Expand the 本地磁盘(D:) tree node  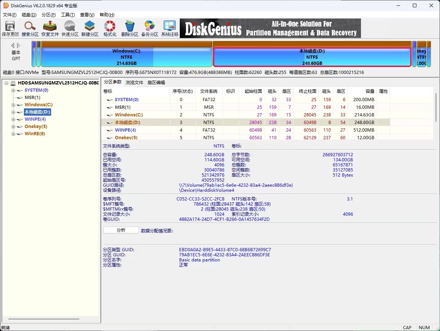pyautogui.click(x=13, y=112)
